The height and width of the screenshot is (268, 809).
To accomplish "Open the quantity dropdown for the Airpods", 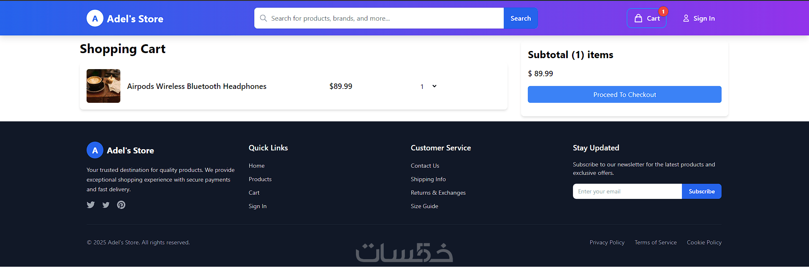I will pos(429,86).
